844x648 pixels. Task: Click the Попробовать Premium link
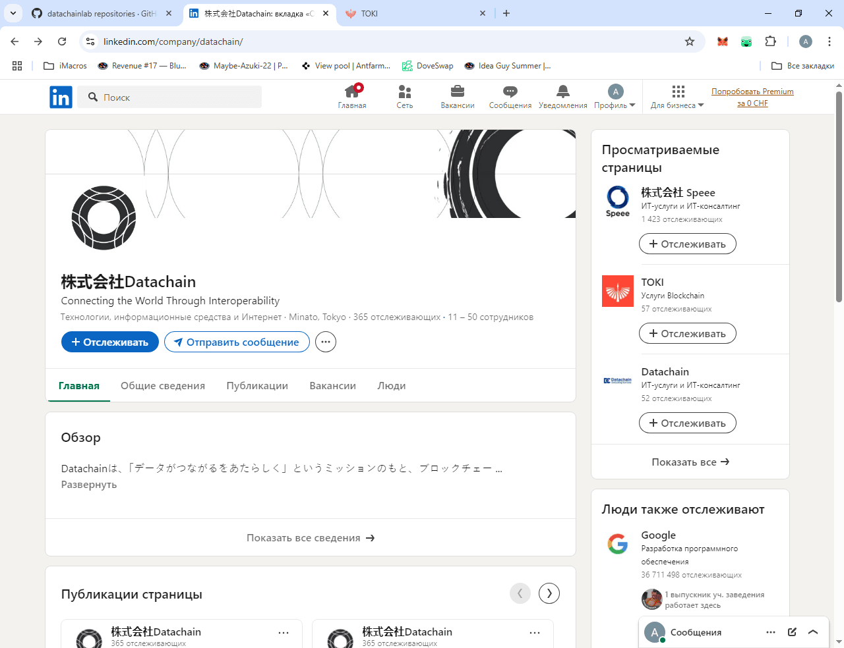[x=752, y=97]
